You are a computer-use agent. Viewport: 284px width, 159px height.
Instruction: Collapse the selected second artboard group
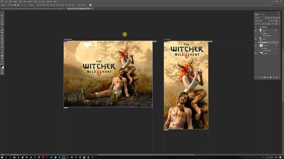pos(258,42)
